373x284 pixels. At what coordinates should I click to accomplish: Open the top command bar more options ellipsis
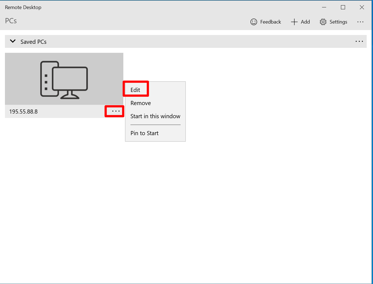[x=360, y=22]
